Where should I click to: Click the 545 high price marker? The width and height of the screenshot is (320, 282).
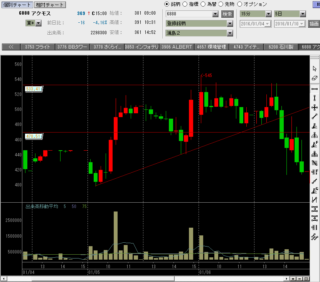pyautogui.click(x=207, y=76)
